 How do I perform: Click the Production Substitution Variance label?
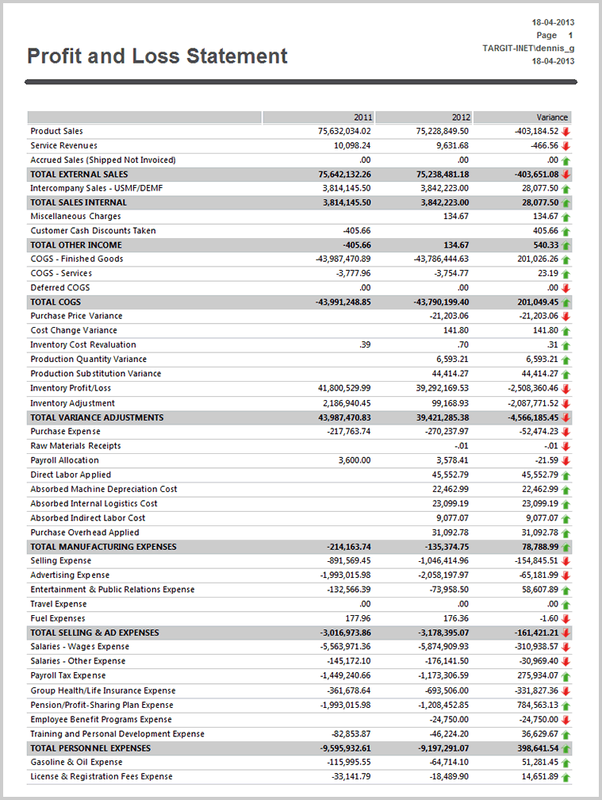pyautogui.click(x=95, y=374)
